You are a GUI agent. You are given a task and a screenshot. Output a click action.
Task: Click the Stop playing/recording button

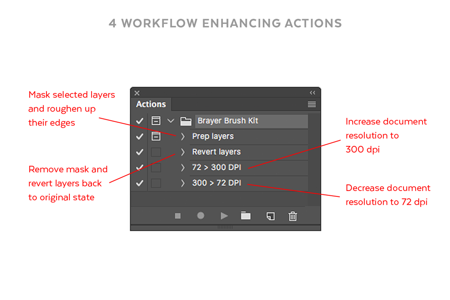click(x=178, y=216)
